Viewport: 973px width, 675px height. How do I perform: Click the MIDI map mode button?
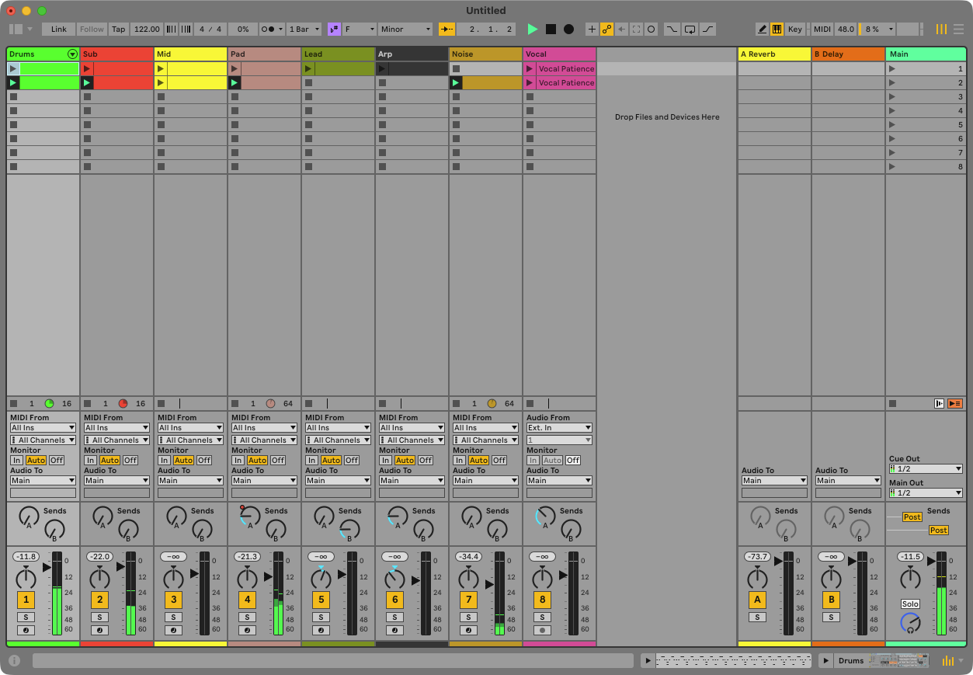[x=822, y=29]
